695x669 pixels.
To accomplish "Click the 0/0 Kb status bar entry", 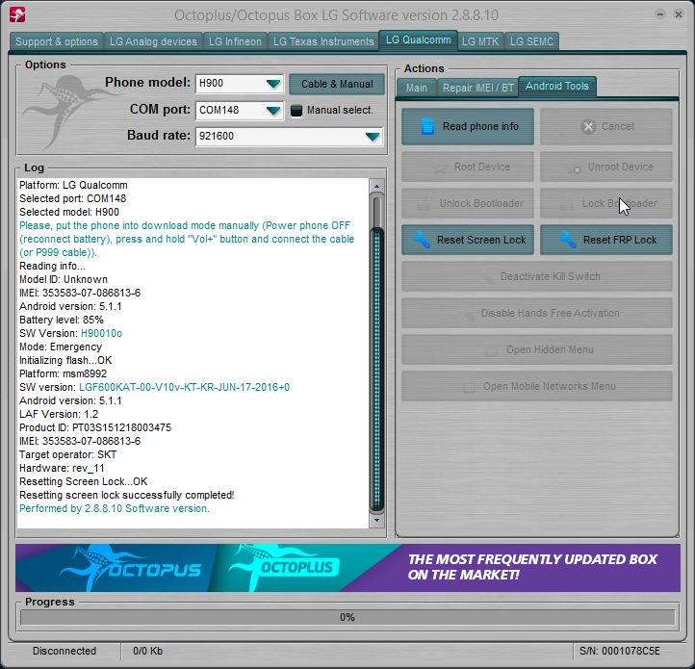I will tap(147, 651).
